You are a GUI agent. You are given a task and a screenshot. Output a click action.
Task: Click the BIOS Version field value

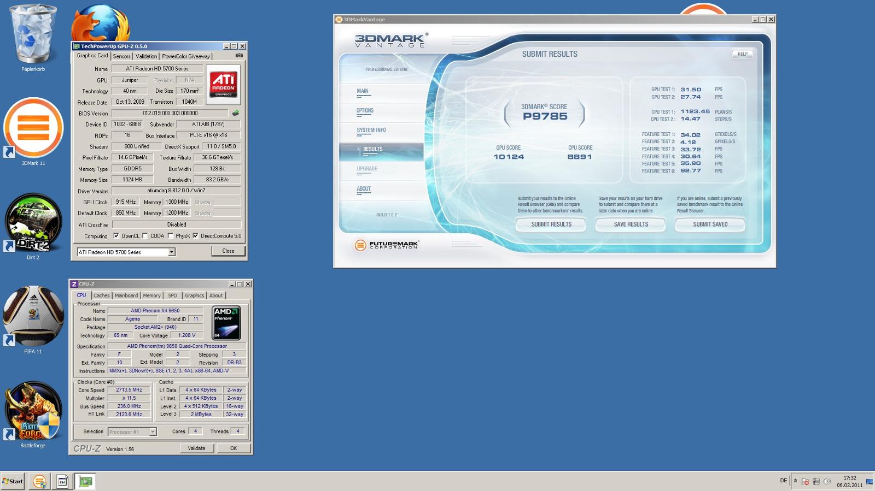tap(170, 113)
